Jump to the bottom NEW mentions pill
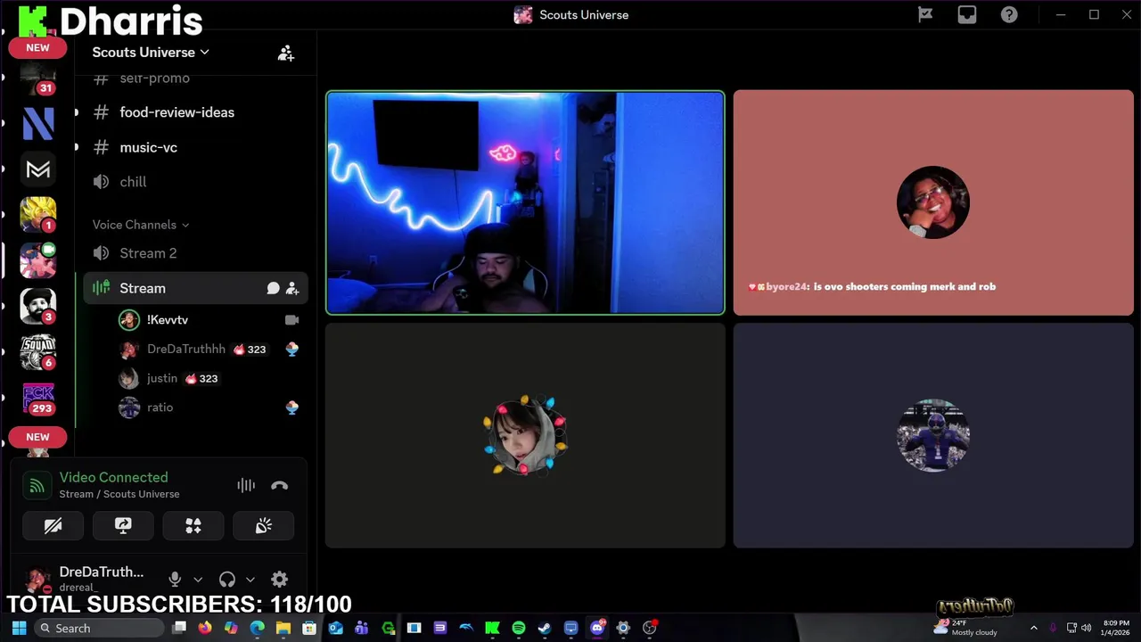Image resolution: width=1141 pixels, height=642 pixels. click(x=37, y=437)
